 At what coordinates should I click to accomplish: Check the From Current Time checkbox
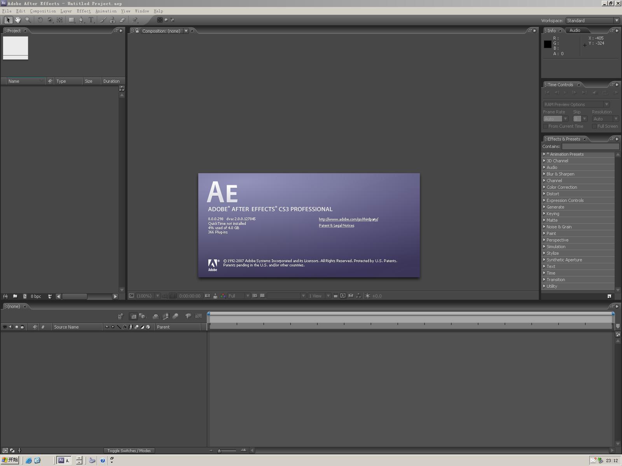point(545,126)
